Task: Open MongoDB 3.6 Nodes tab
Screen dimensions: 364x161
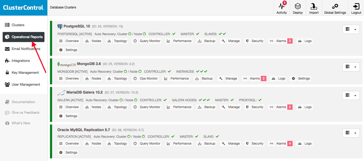Action: tap(93, 79)
